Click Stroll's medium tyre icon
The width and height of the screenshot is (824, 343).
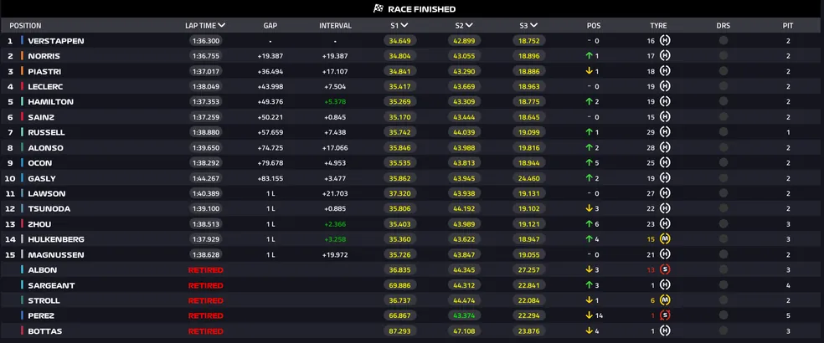(665, 299)
